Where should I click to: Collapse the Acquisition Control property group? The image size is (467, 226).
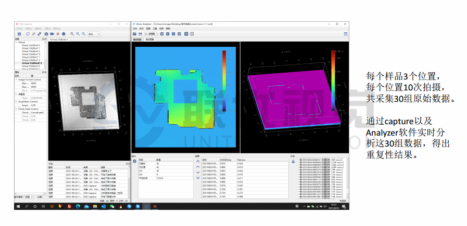pyautogui.click(x=16, y=102)
